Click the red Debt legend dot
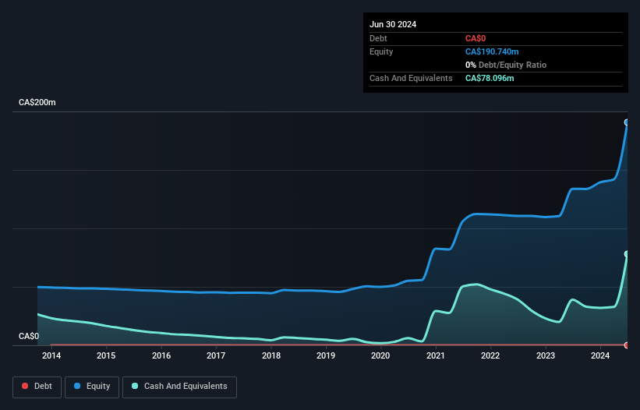The image size is (640, 410). (x=25, y=386)
